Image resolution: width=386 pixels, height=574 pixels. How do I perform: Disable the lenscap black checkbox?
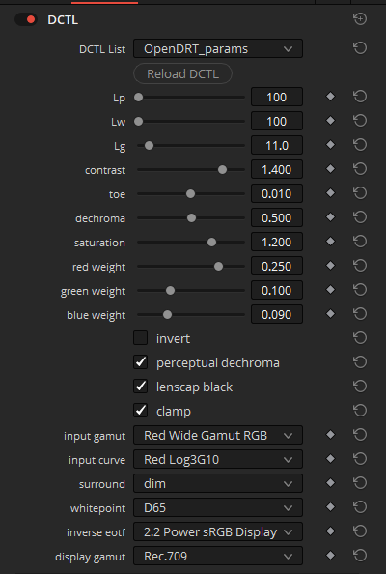[x=140, y=387]
